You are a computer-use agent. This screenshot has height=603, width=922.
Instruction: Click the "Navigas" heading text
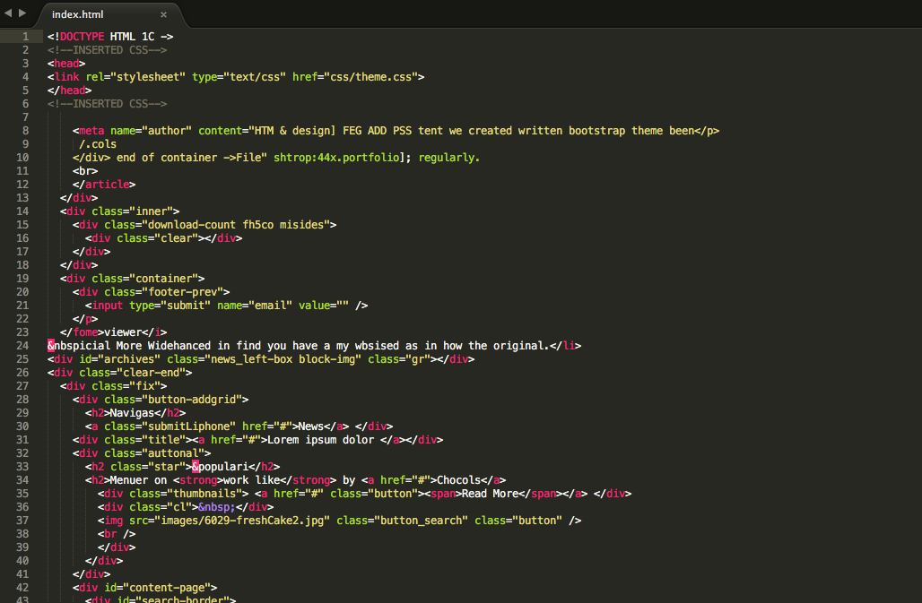point(133,413)
